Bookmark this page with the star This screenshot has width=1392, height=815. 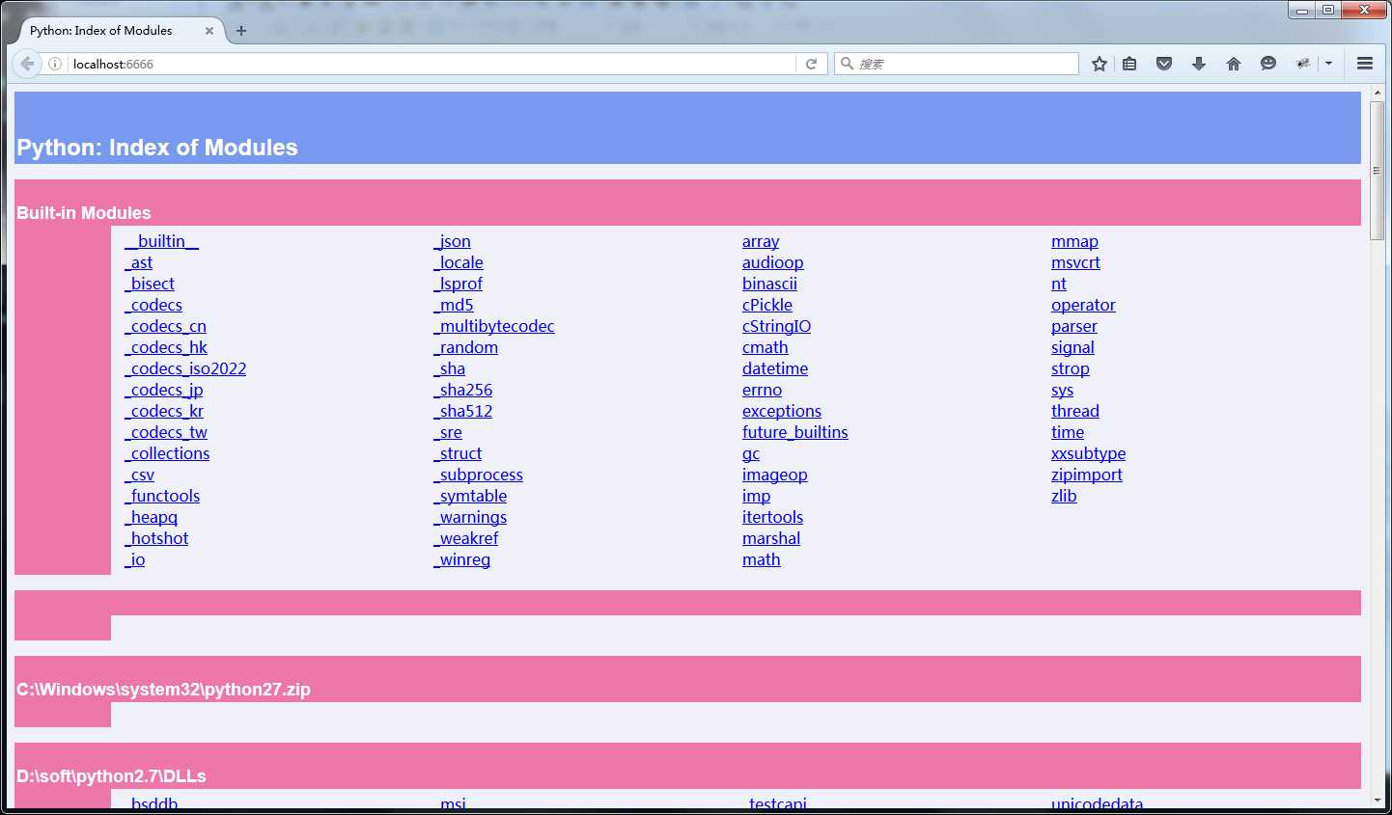[1099, 64]
